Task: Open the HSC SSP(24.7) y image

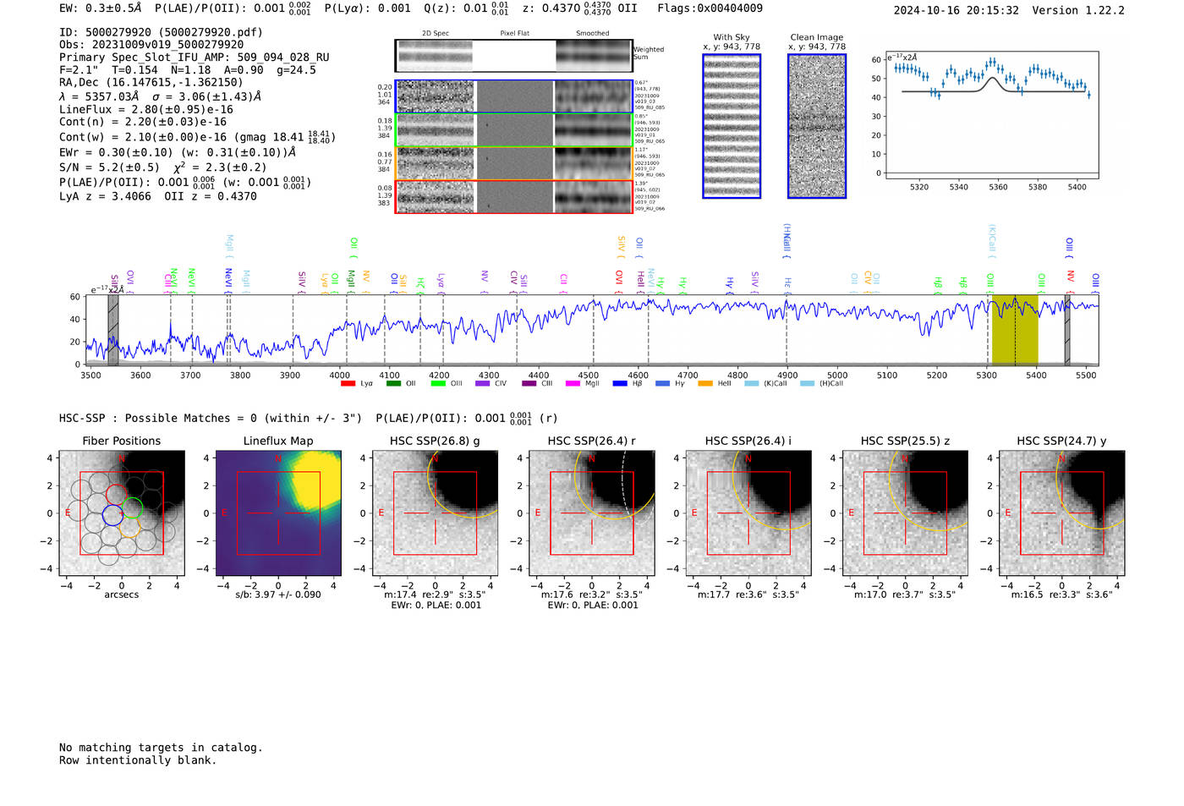Action: tap(1062, 513)
